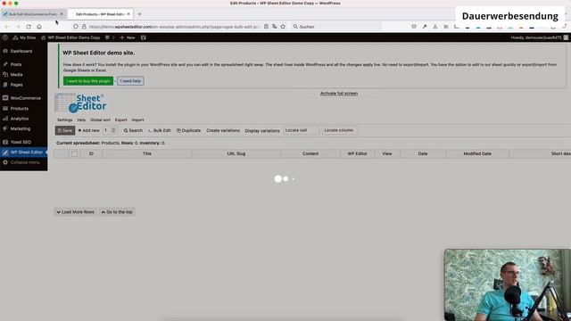Open the Import menu
Viewport: 571px width, 321px height.
(137, 119)
